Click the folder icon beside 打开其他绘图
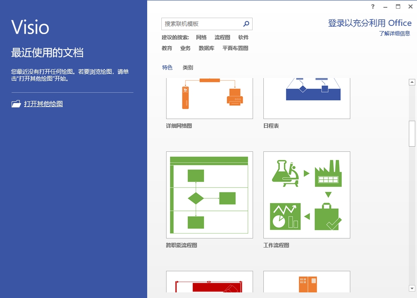This screenshot has width=417, height=298. [16, 104]
